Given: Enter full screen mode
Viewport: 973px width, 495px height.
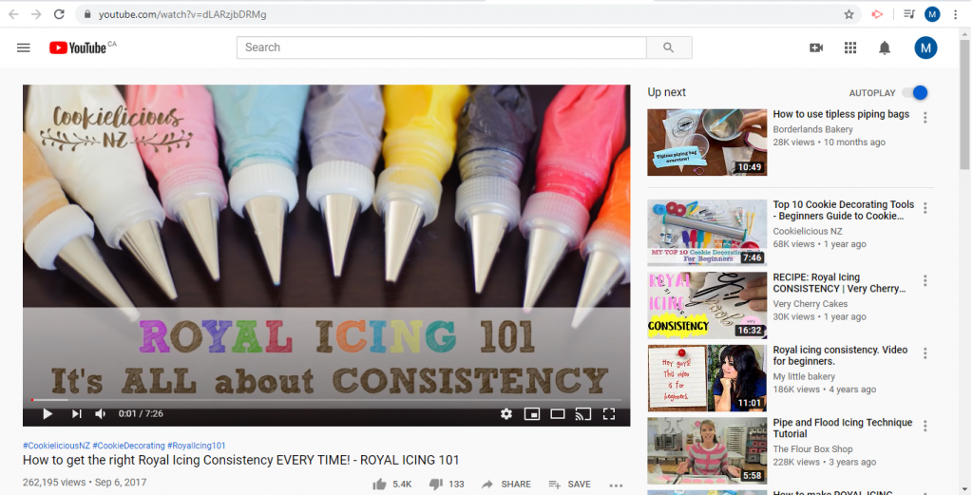Looking at the screenshot, I should [609, 413].
